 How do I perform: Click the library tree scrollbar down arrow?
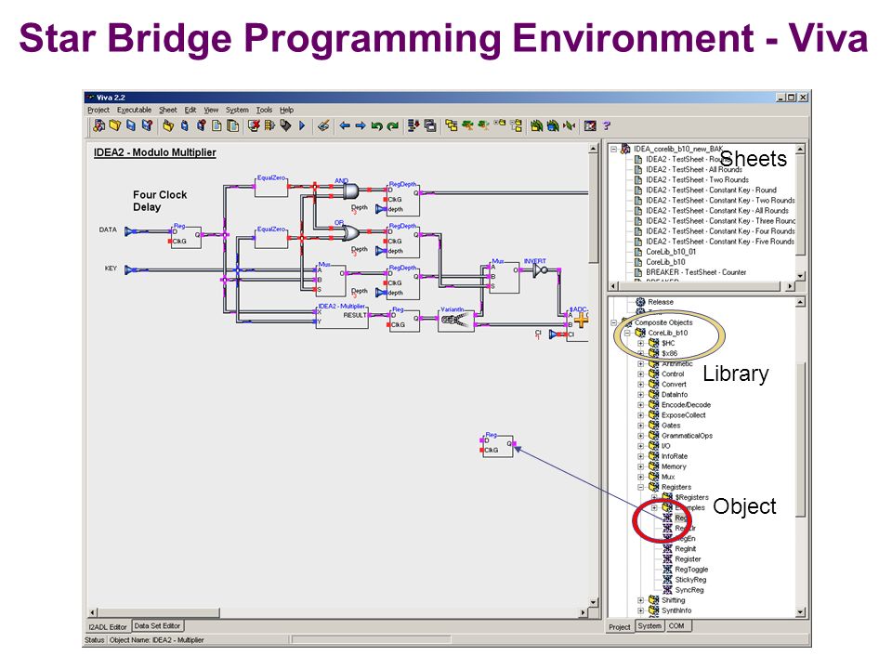pyautogui.click(x=800, y=612)
